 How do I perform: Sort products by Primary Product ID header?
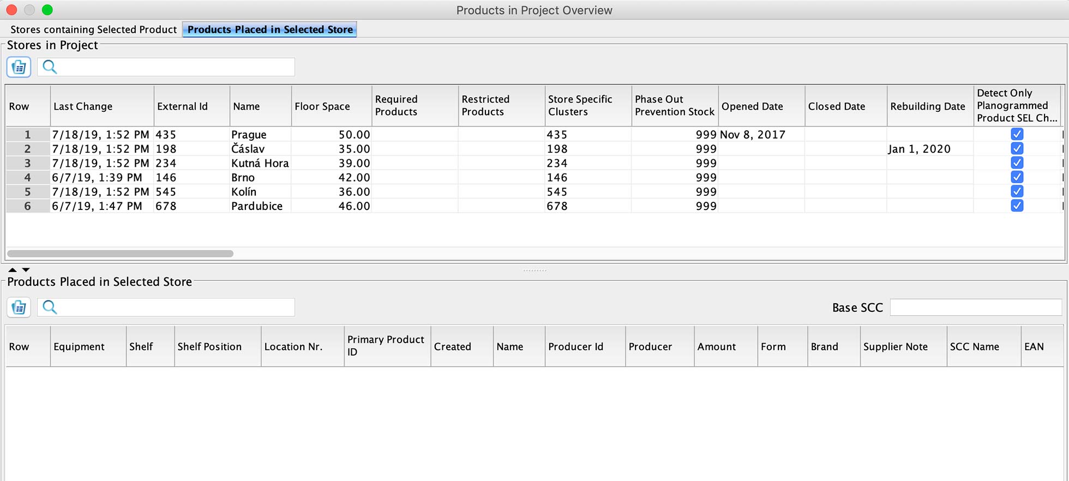(386, 346)
